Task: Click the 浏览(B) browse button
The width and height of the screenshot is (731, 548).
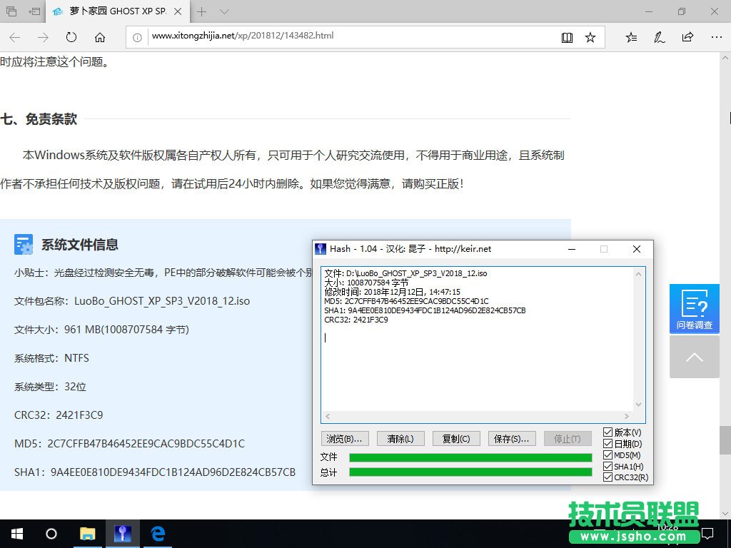Action: point(345,438)
